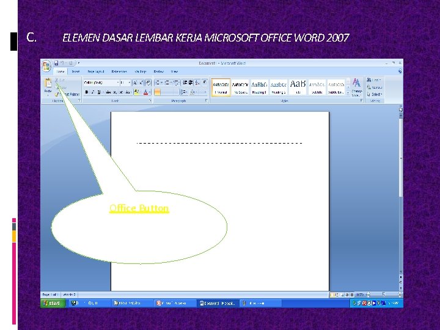Click the vertical scrollbar of document

point(401,157)
